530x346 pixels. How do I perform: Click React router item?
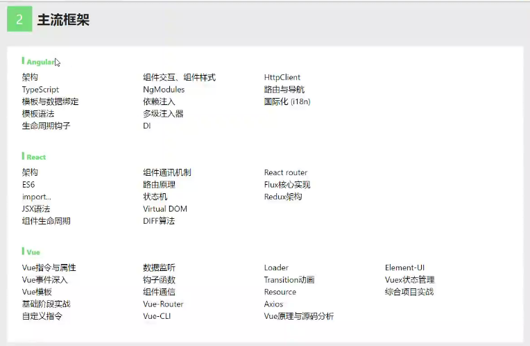tap(286, 172)
